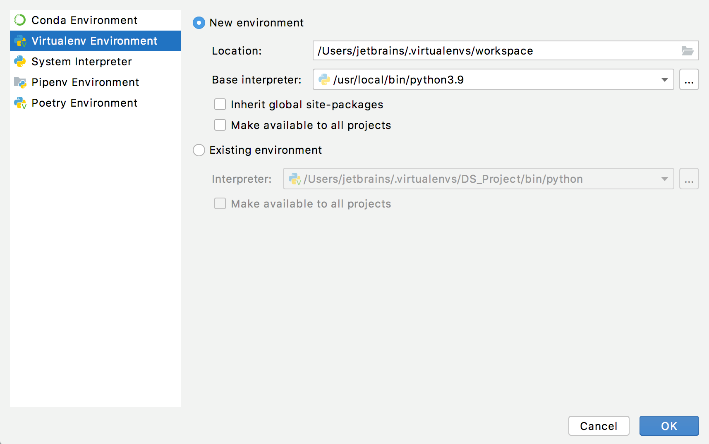The width and height of the screenshot is (709, 444).
Task: Expand the Interpreter path dropdown
Action: (x=665, y=179)
